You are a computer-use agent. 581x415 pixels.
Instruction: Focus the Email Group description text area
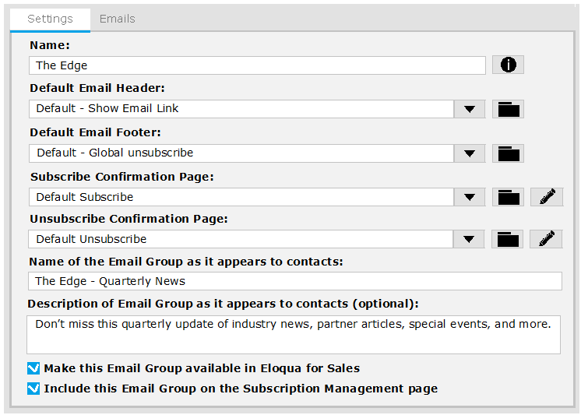[x=294, y=335]
